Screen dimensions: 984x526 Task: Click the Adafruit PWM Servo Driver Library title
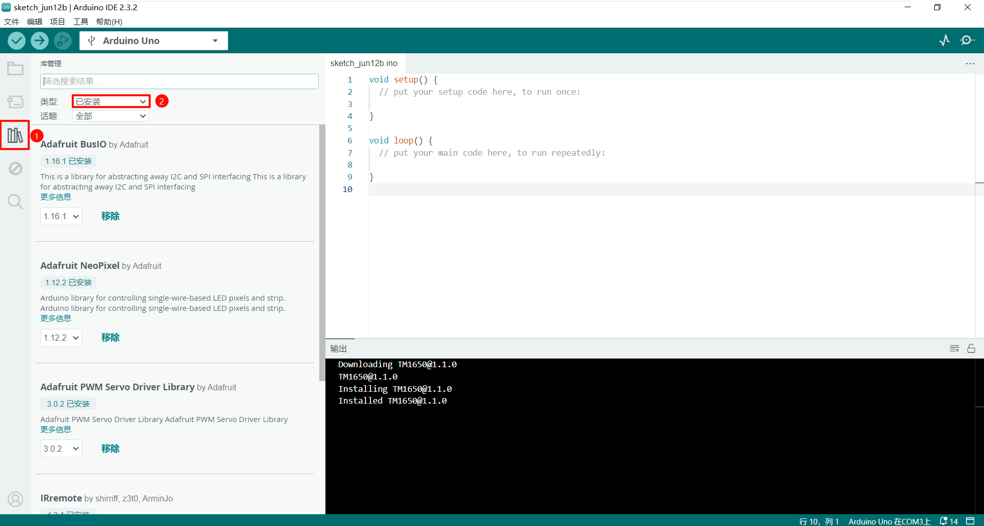tap(117, 387)
